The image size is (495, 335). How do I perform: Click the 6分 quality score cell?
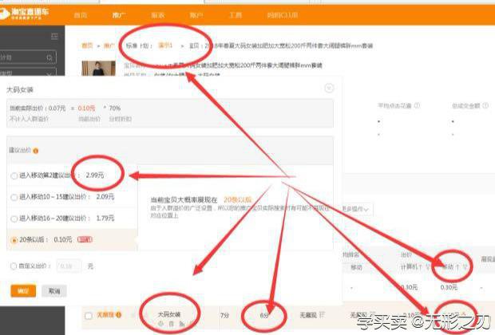click(x=264, y=315)
